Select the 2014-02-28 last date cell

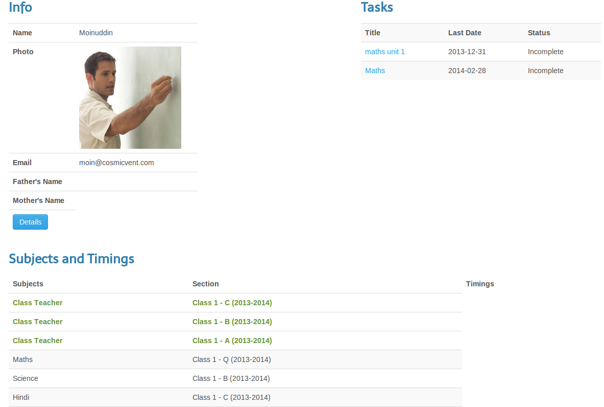(x=467, y=71)
